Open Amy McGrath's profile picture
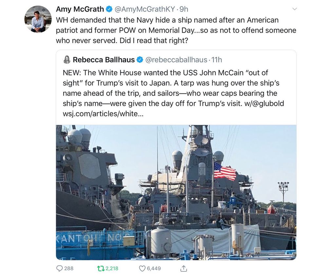Image resolution: width=321 pixels, height=277 pixels. click(38, 19)
